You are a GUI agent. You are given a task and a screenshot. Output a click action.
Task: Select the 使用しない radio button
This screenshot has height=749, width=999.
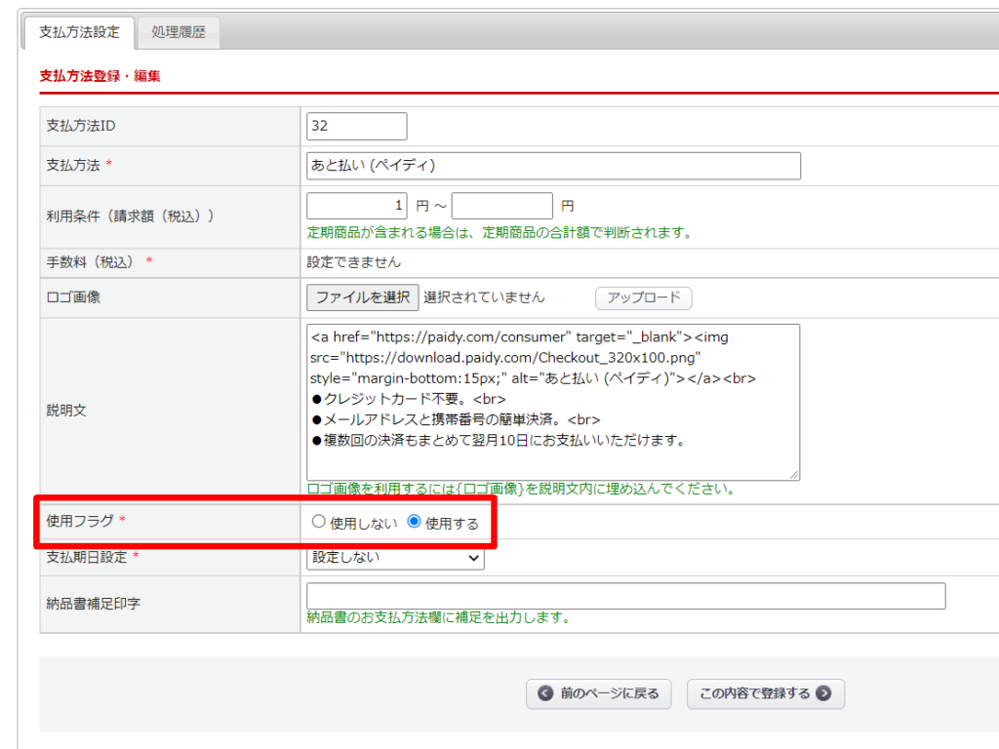click(x=318, y=522)
